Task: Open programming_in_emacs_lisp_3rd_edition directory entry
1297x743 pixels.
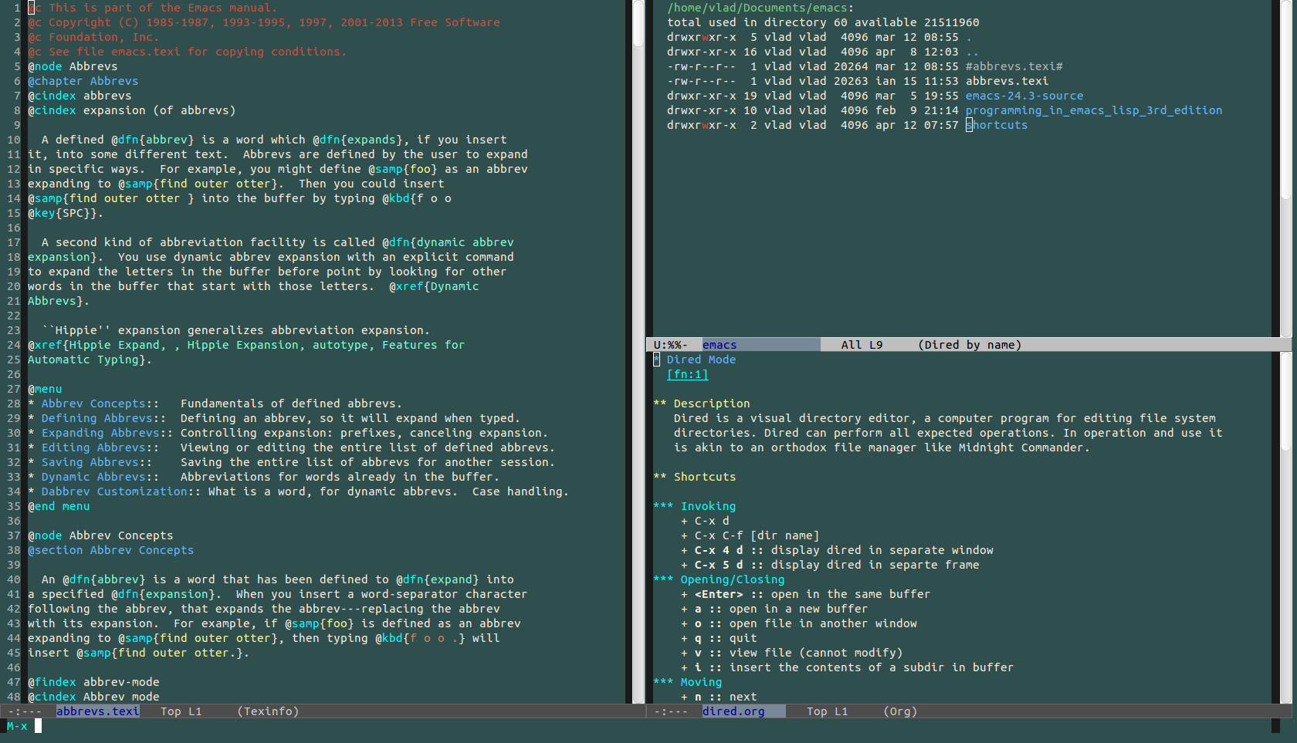Action: click(1093, 110)
